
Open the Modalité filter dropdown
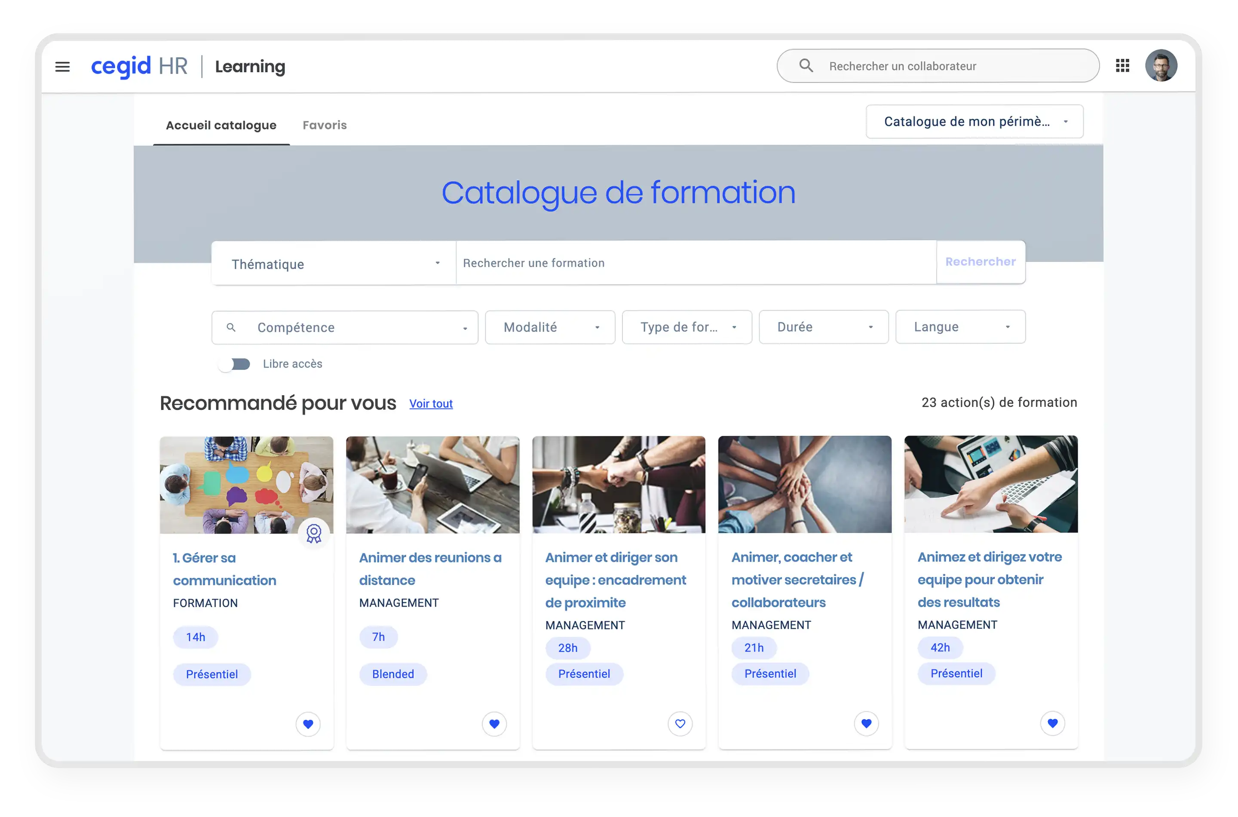click(x=550, y=327)
